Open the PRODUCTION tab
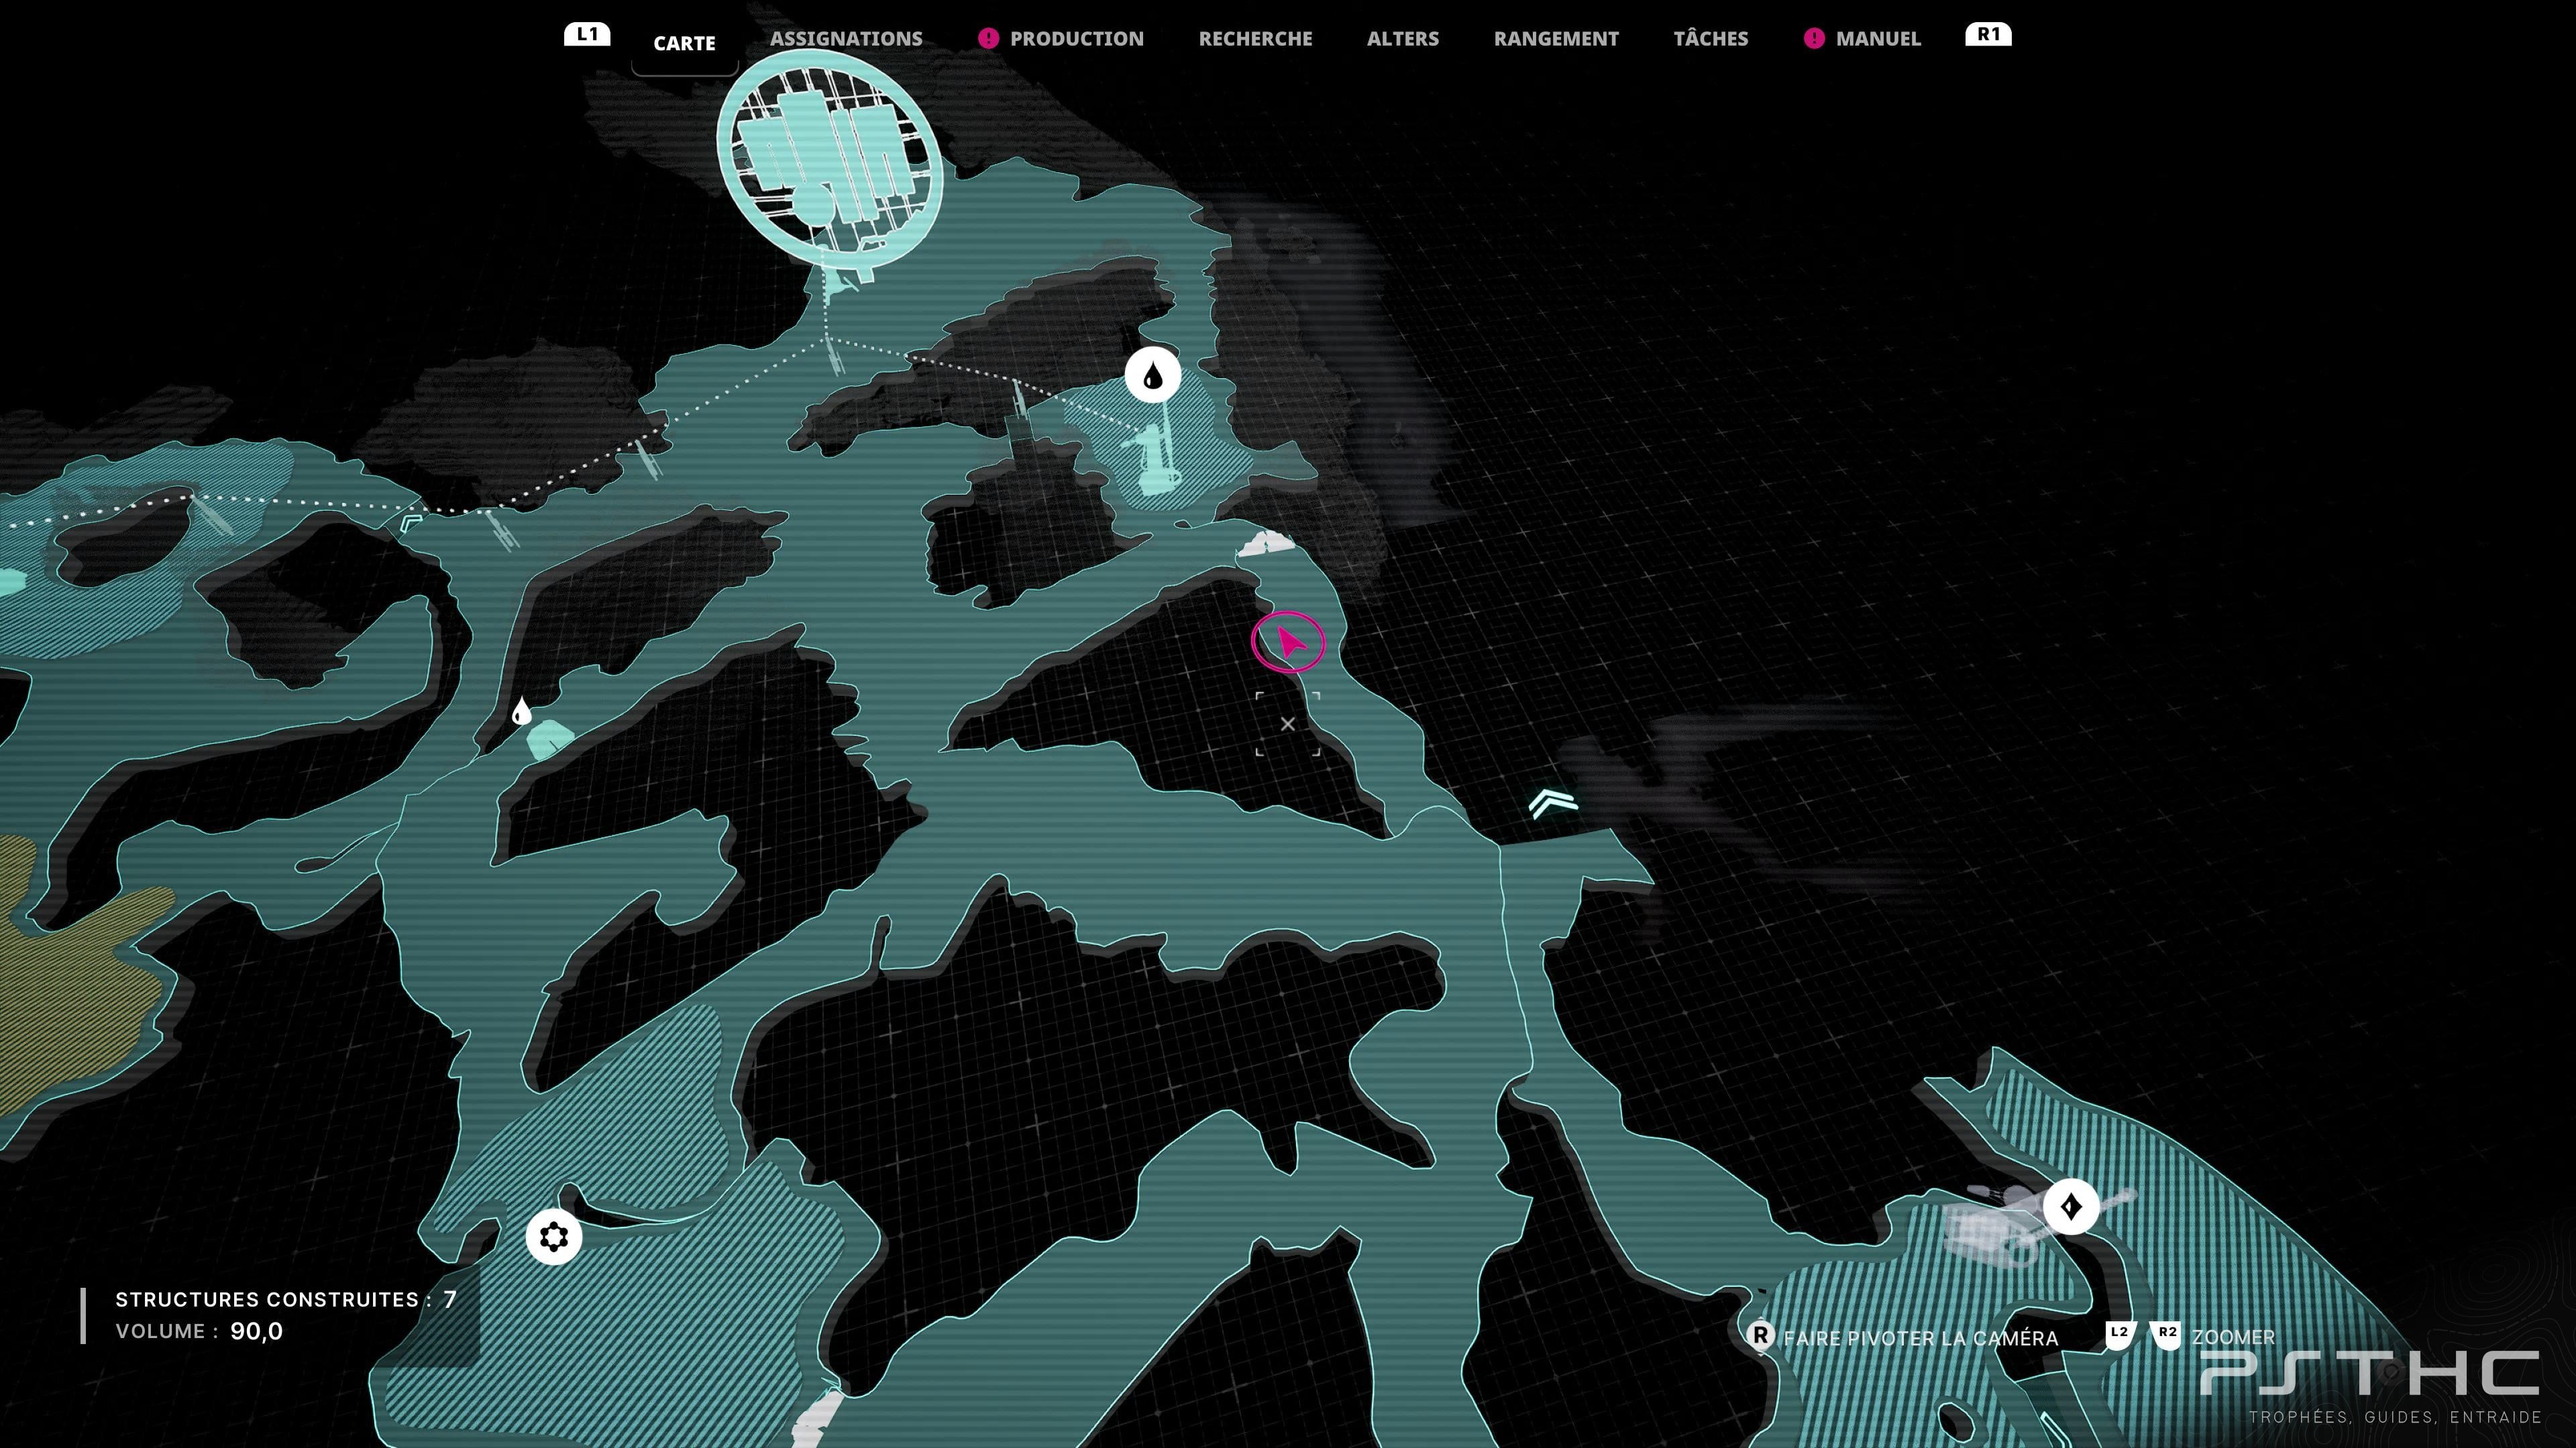This screenshot has width=2576, height=1448. (1076, 39)
